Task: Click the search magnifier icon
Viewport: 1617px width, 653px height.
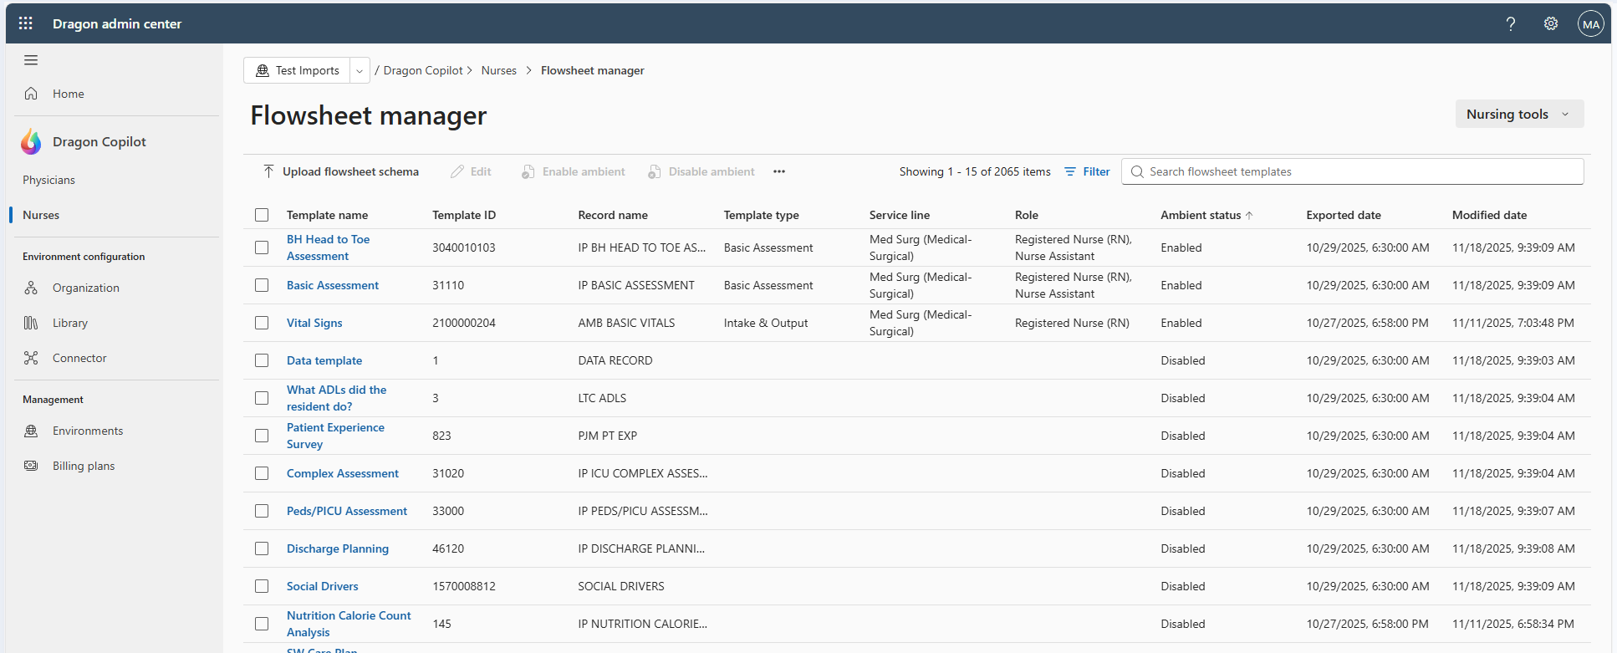Action: (x=1137, y=171)
